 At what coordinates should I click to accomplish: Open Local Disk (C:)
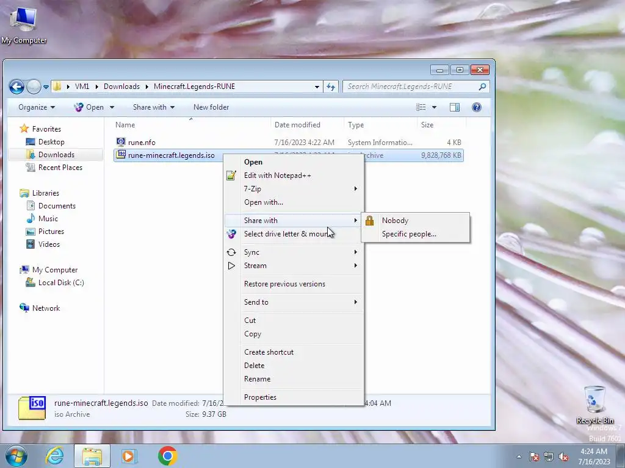click(60, 283)
